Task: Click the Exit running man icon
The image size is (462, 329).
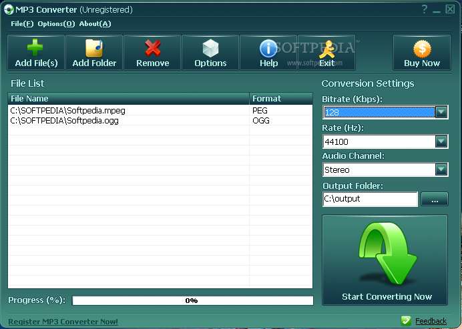Action: click(x=326, y=48)
